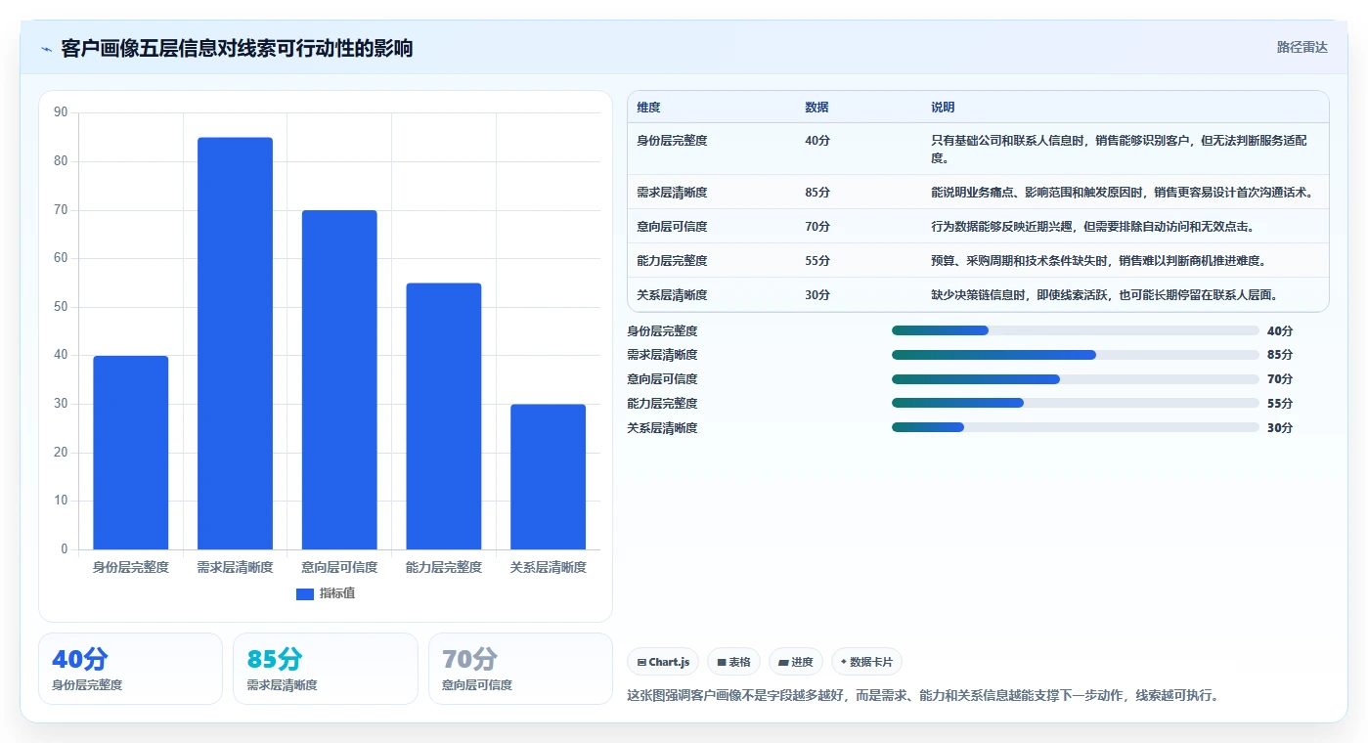Click the 70分 label beside progress bar
1368x743 pixels.
[1279, 379]
